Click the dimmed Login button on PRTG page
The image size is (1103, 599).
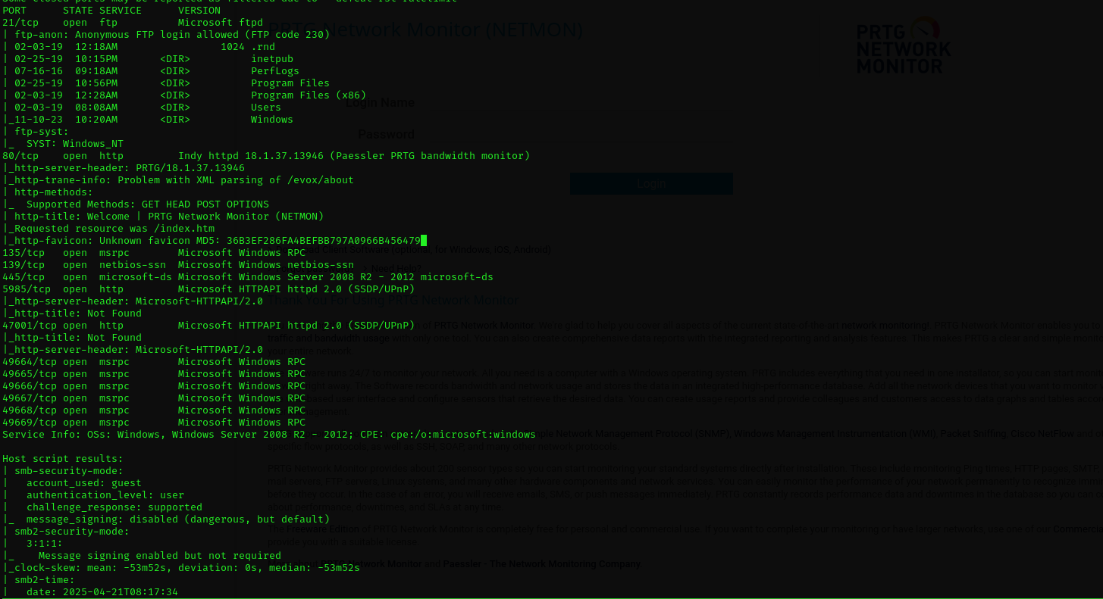(651, 183)
